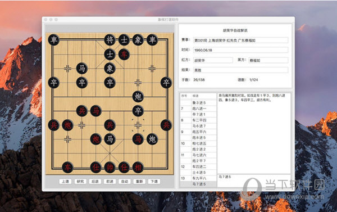This screenshot has height=212, width=337.
Task: Select the black 将 general piece
Action: pos(110,40)
